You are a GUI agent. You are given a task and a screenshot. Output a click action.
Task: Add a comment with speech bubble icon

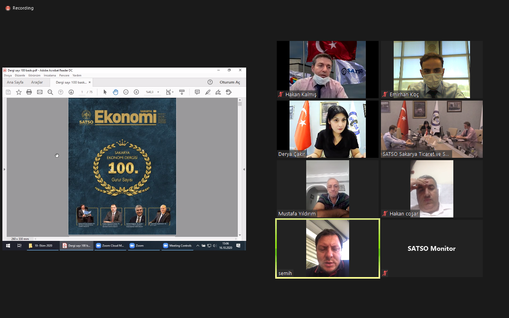(x=197, y=92)
